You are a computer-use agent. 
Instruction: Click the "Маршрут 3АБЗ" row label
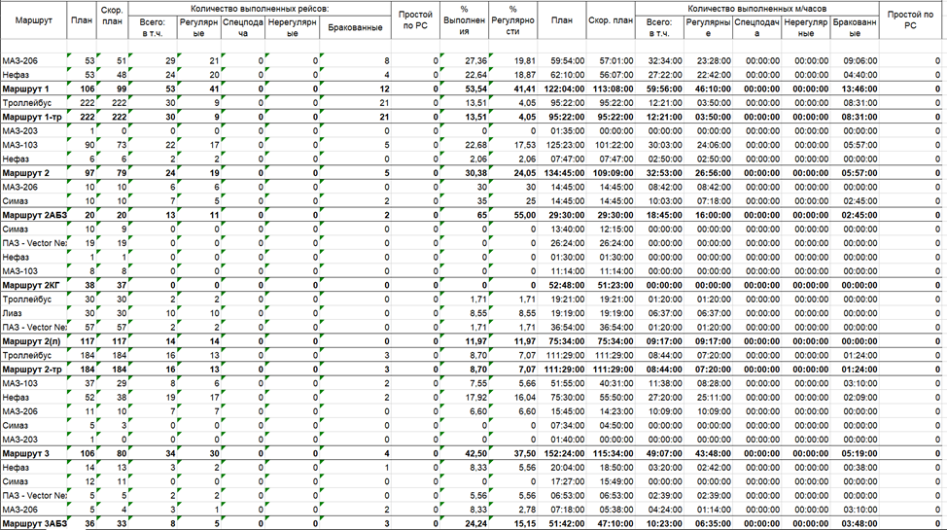[x=35, y=524]
